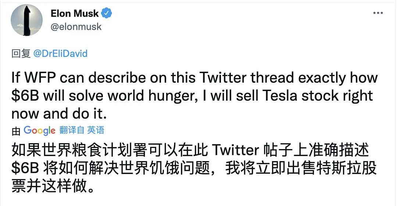Click the 回复 reply label

pyautogui.click(x=21, y=54)
